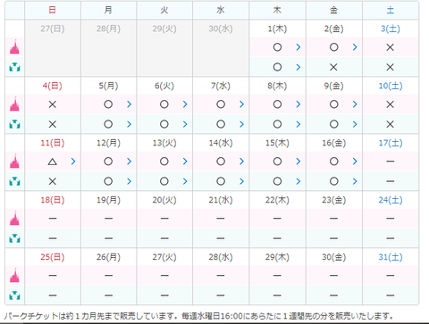429x324 pixels.
Task: Click the 木 Thursday column header
Action: [x=277, y=10]
